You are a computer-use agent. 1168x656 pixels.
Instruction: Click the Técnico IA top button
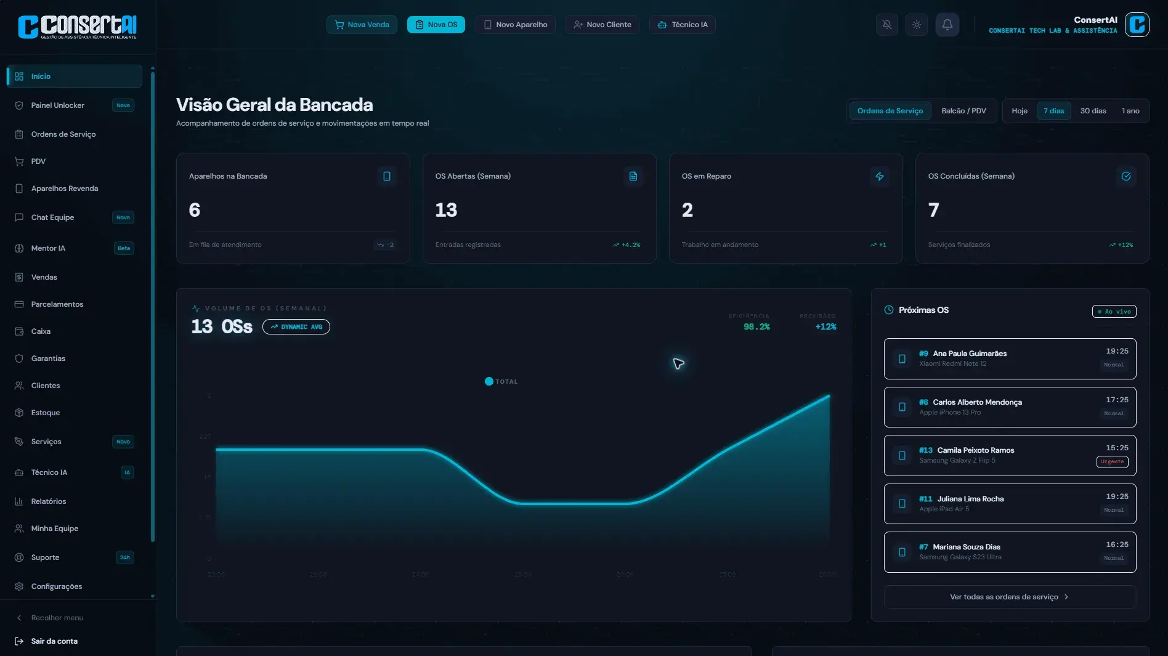pos(683,25)
